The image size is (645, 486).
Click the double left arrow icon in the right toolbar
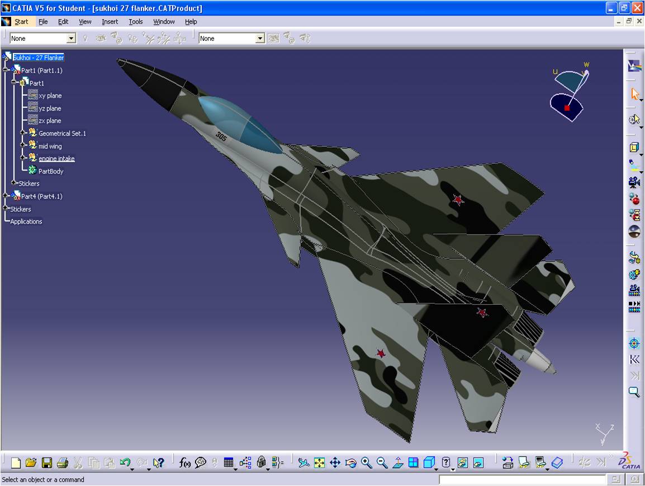(634, 360)
